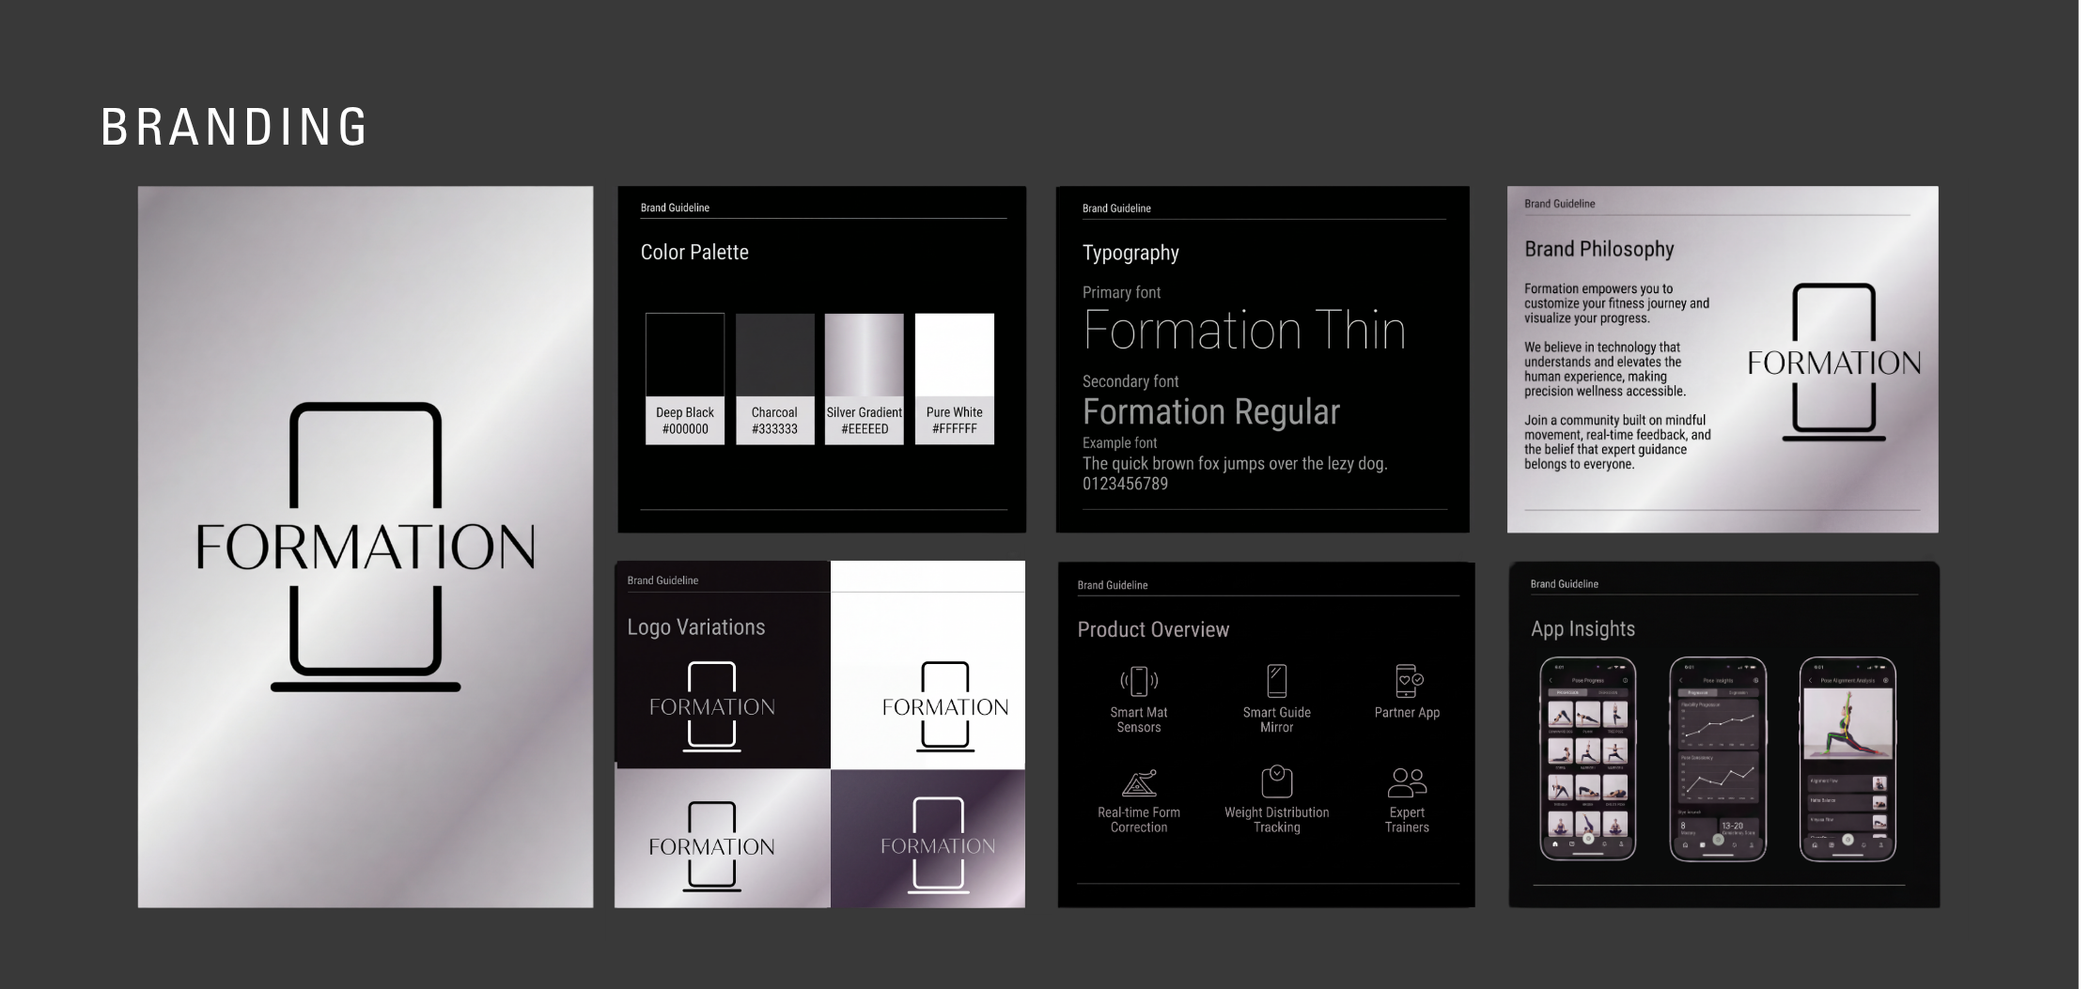Click the Real-time Form Correction icon
Image resolution: width=2089 pixels, height=989 pixels.
coord(1139,783)
